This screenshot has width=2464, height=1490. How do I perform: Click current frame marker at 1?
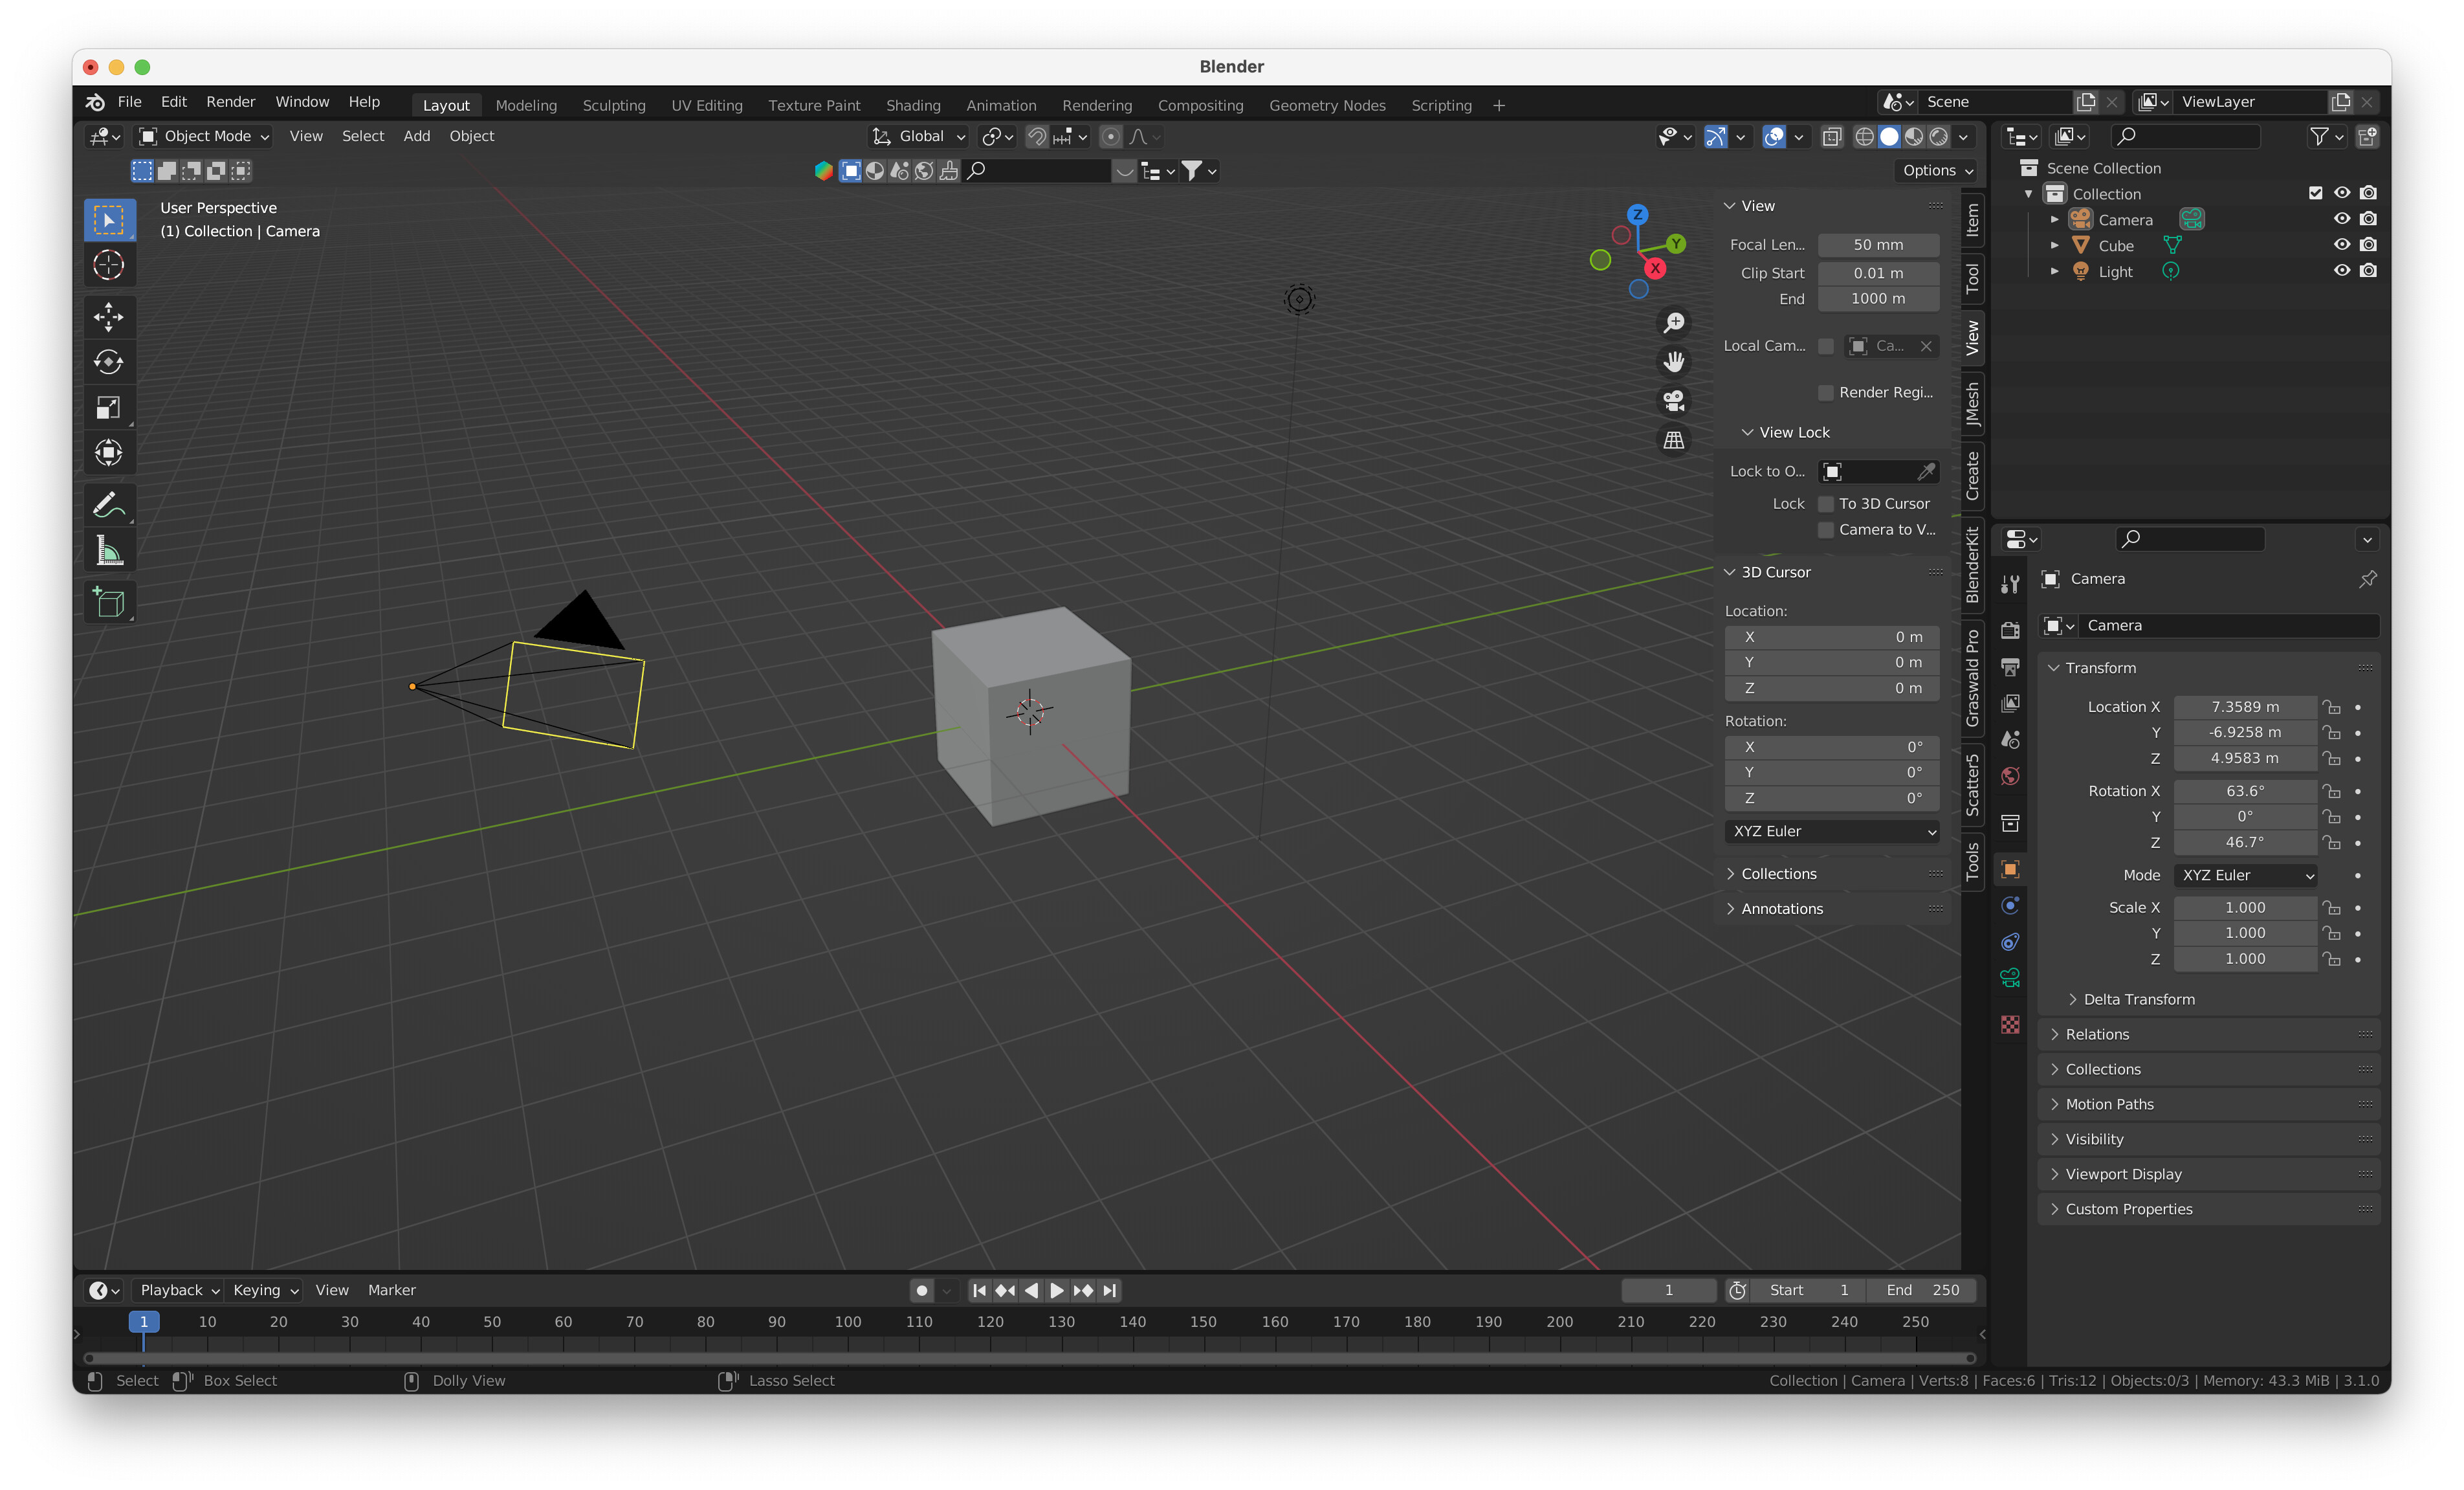click(143, 1321)
